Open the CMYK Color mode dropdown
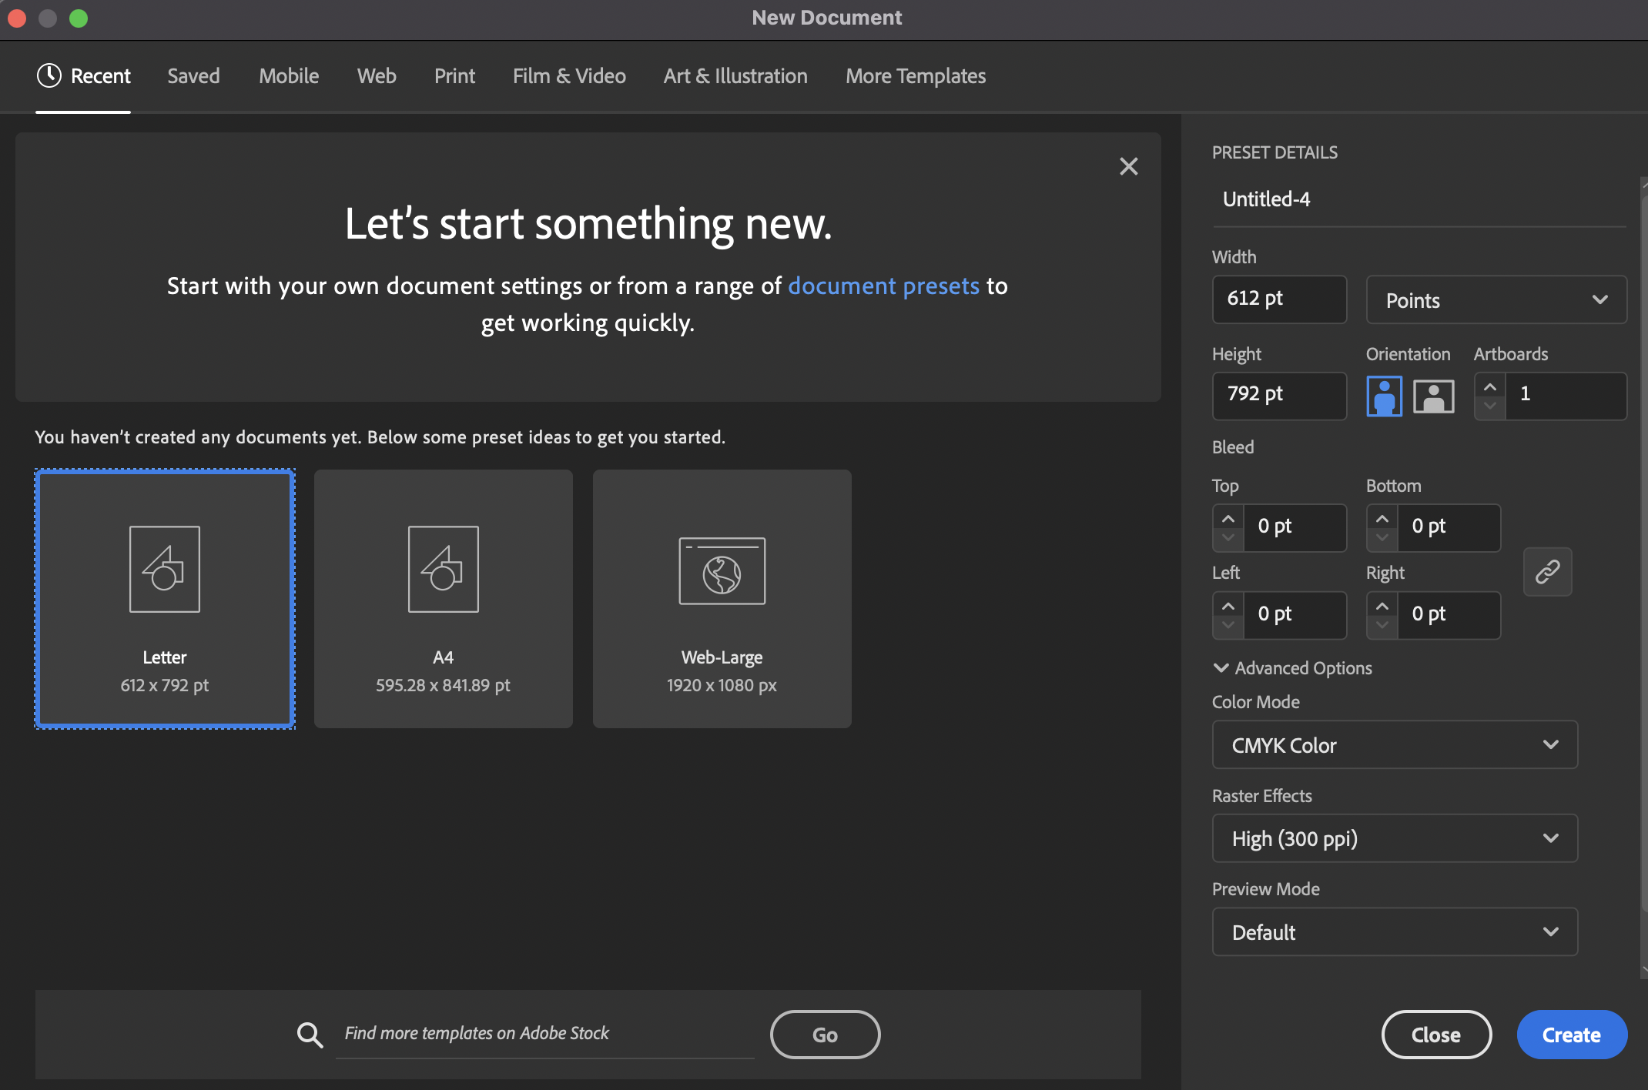Screen dimensions: 1648x1090 tap(1395, 744)
